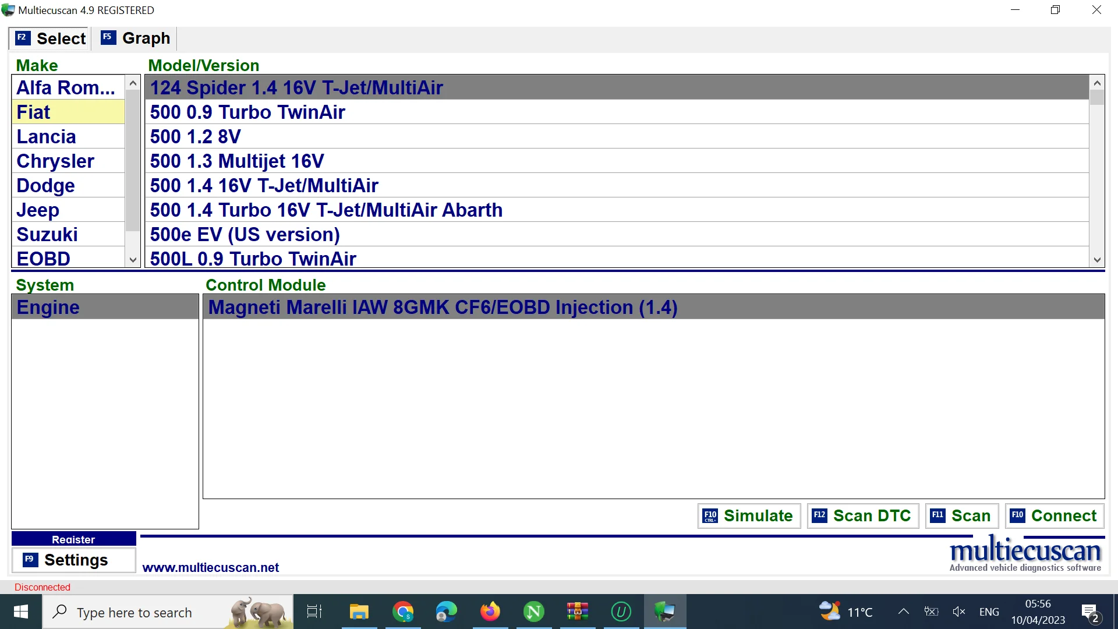
Task: Open the Select tab
Action: [x=50, y=38]
